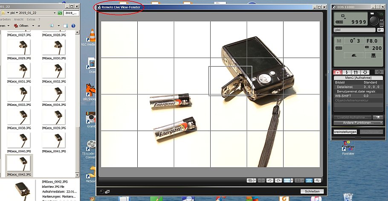Image resolution: width=388 pixels, height=201 pixels.
Task: Click the M shooting mode indicator
Action: (339, 41)
